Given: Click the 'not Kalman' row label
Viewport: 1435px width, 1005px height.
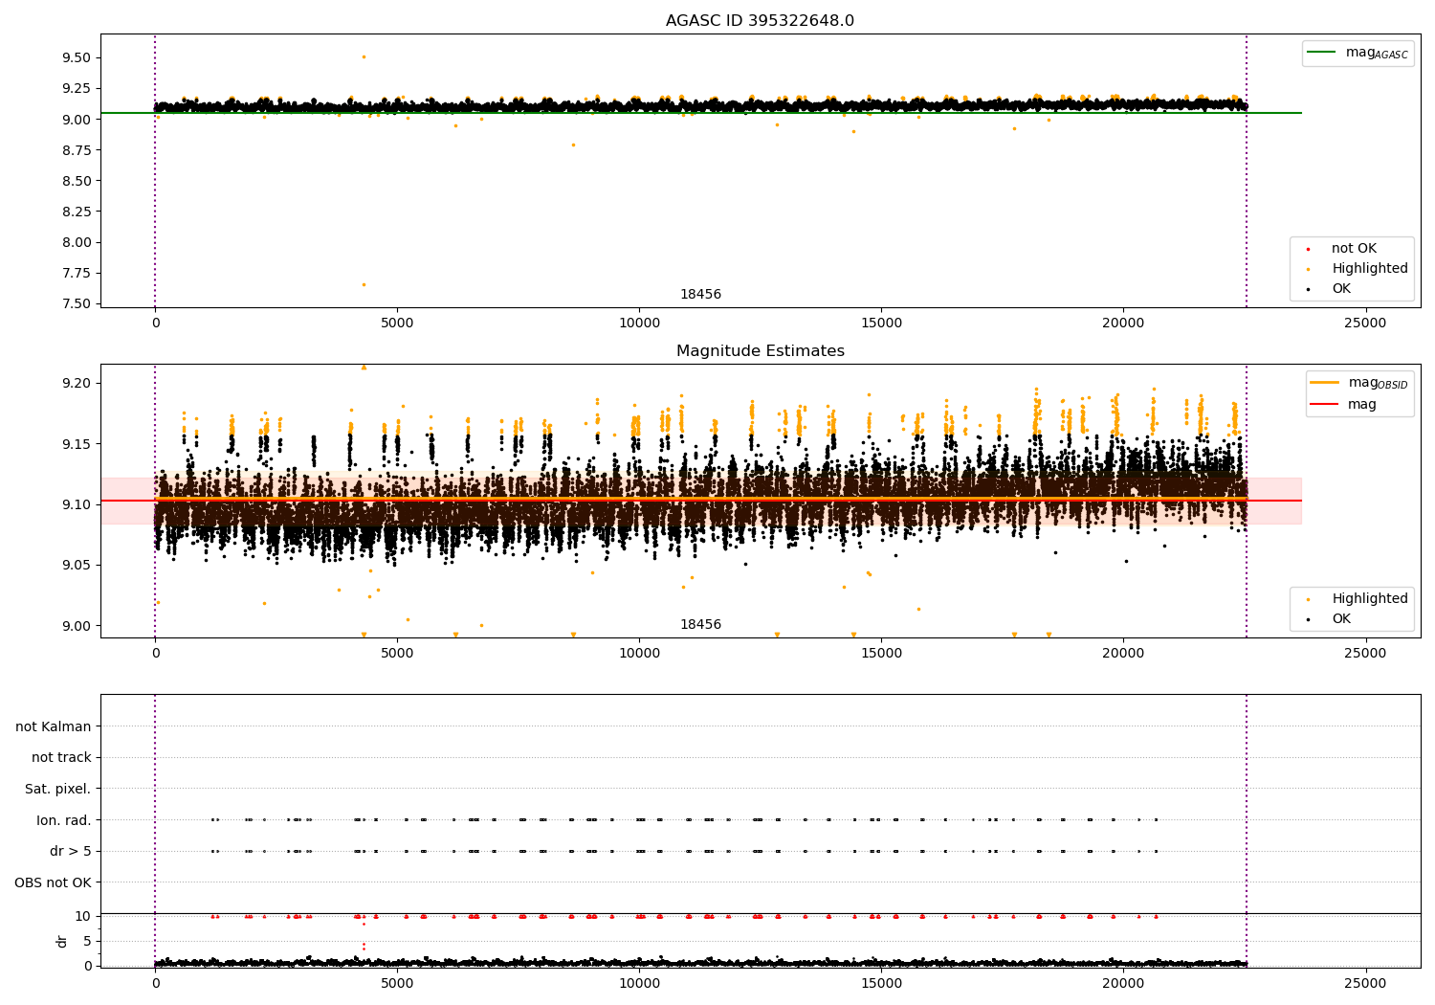Looking at the screenshot, I should [x=54, y=726].
